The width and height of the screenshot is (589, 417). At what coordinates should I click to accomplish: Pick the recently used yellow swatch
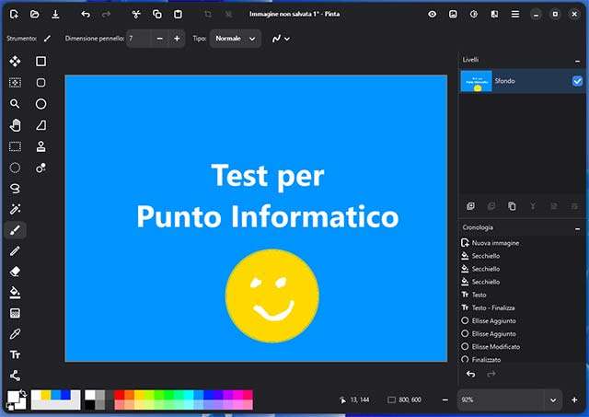[45, 395]
